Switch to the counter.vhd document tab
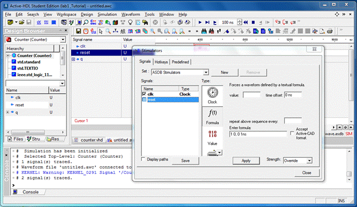Image resolution: width=357 pixels, height=207 pixels. tap(89, 140)
